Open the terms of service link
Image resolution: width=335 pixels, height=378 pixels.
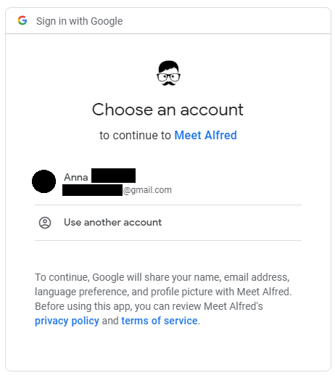[x=160, y=321]
